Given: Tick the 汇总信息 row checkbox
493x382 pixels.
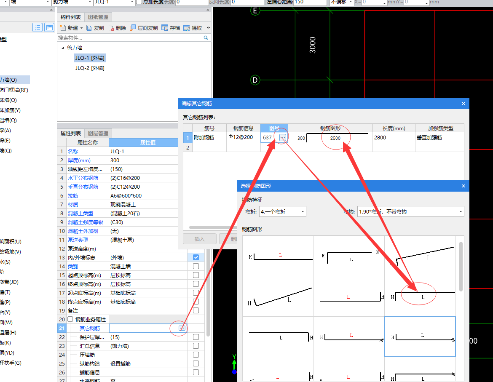Looking at the screenshot, I should [x=196, y=345].
